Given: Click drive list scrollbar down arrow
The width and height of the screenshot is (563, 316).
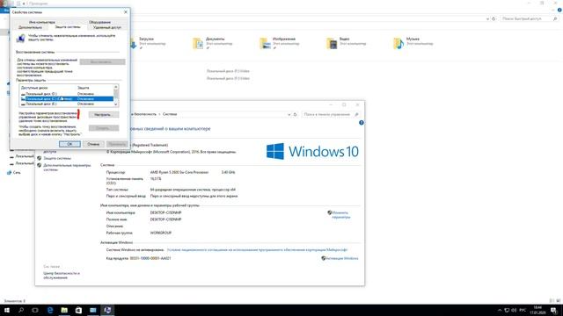Looking at the screenshot, I should (115, 104).
